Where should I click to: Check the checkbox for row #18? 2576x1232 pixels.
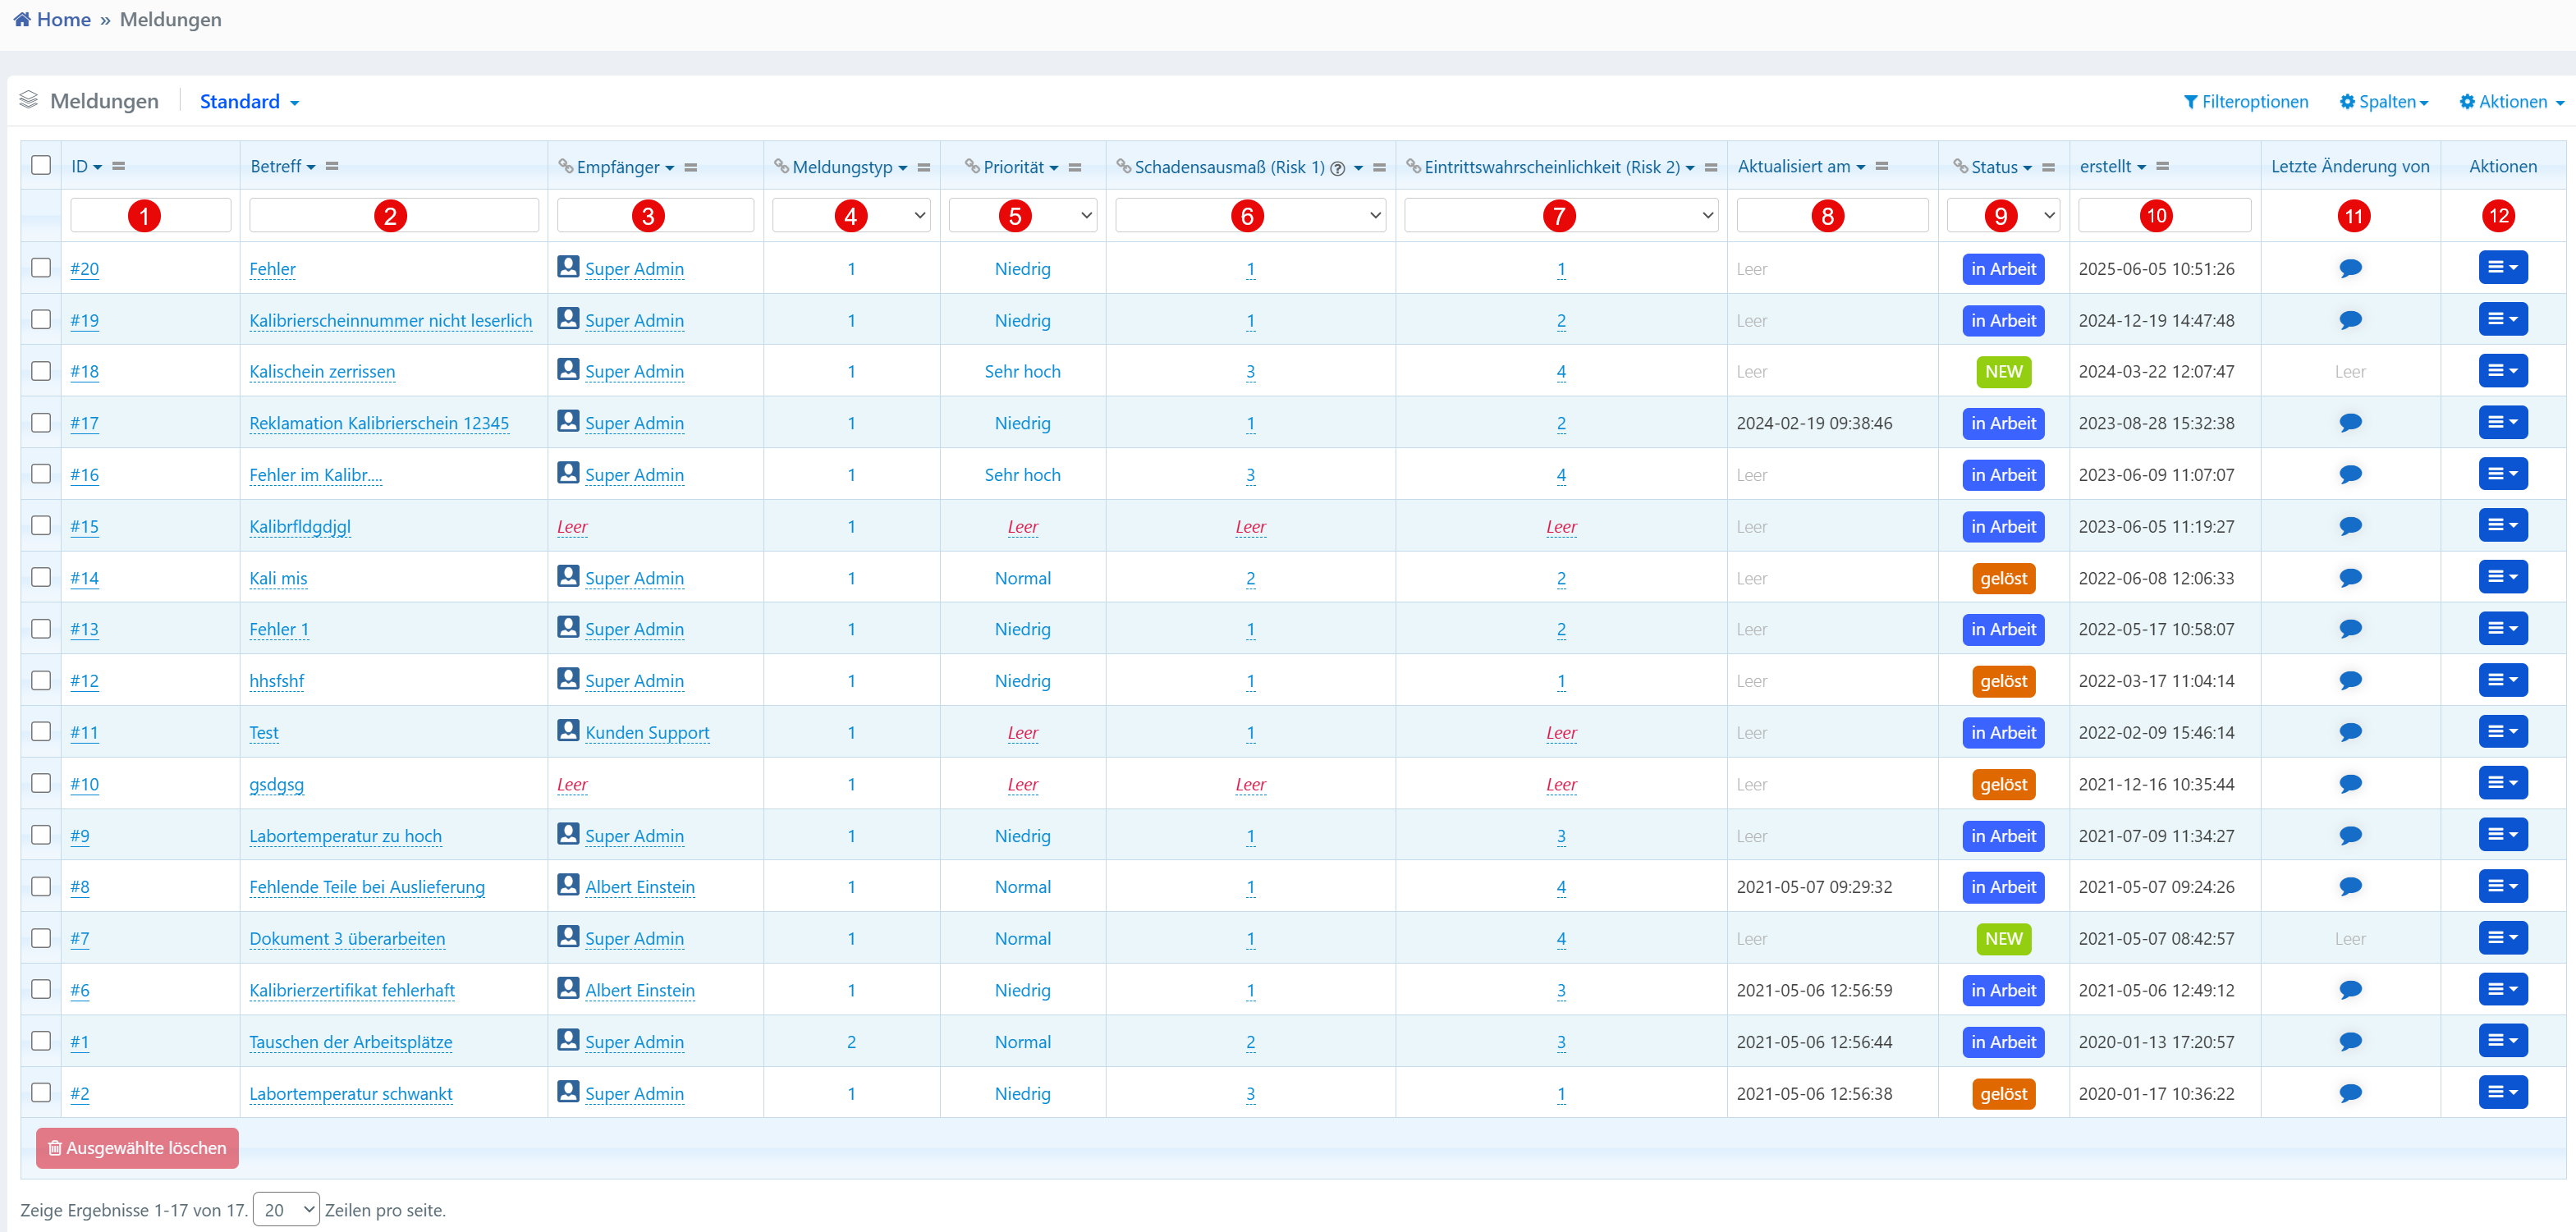tap(41, 371)
